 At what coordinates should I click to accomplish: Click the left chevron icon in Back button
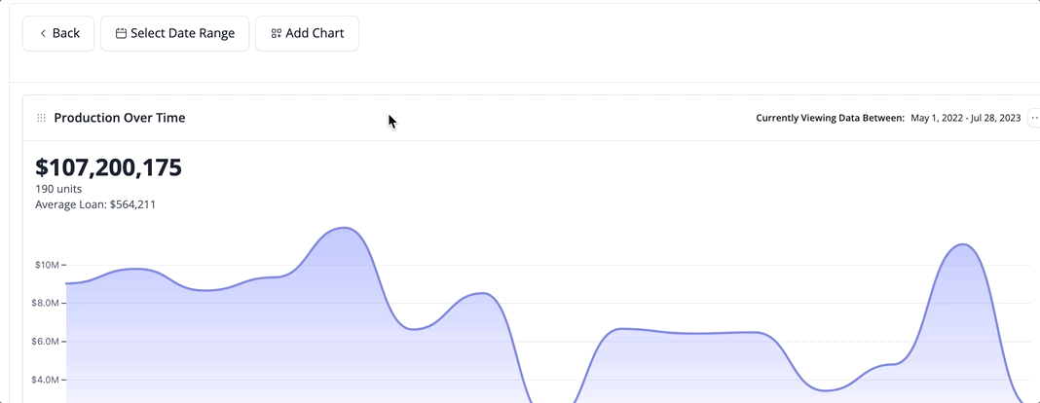[43, 34]
